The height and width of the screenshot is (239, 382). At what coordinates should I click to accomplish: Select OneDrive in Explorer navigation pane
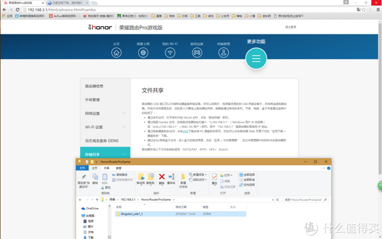pos(90,208)
